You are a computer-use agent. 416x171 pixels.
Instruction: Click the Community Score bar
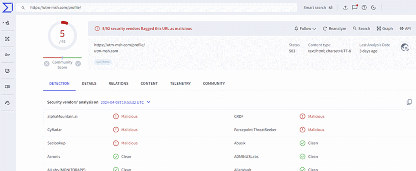tap(62, 58)
